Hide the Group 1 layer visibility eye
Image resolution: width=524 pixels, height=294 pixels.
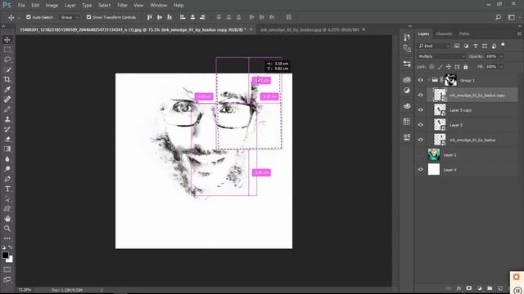pos(420,80)
